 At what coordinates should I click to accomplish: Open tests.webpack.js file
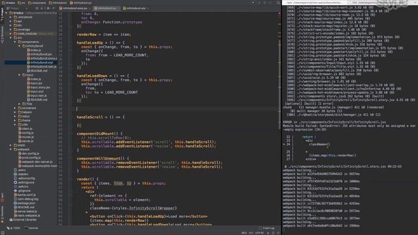(27, 215)
